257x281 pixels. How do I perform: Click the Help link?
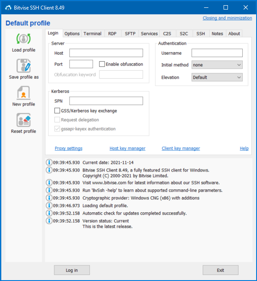point(244,149)
